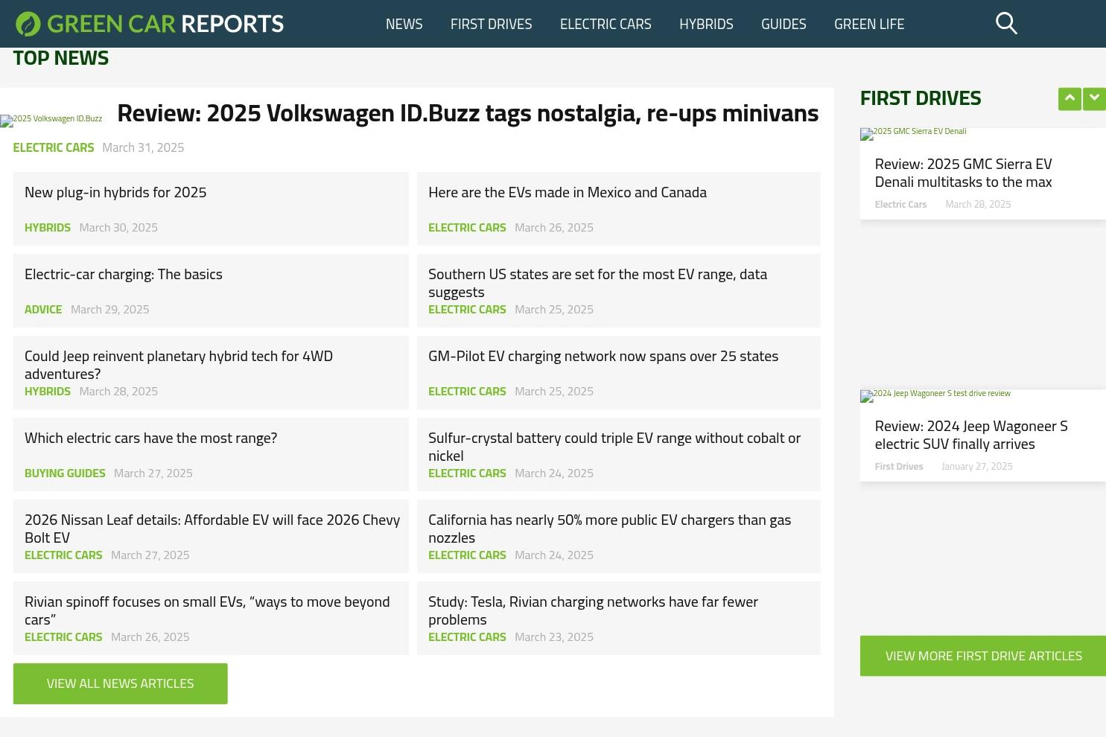This screenshot has height=737, width=1106.
Task: Click the 'March 31, 2025' date text
Action: coord(143,147)
